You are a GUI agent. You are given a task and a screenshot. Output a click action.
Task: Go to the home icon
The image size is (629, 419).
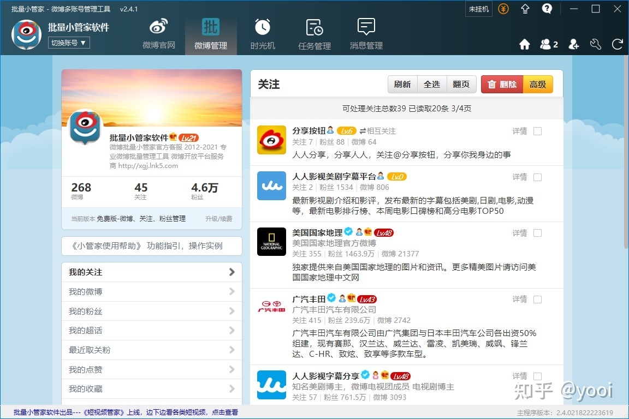coord(524,44)
